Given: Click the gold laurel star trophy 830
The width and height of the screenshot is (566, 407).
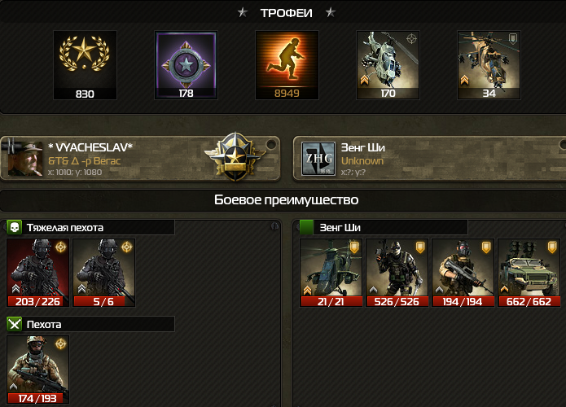Looking at the screenshot, I should coord(85,65).
